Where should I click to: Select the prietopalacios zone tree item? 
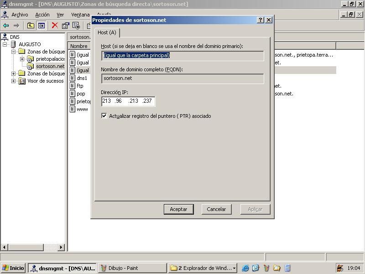[x=50, y=59]
